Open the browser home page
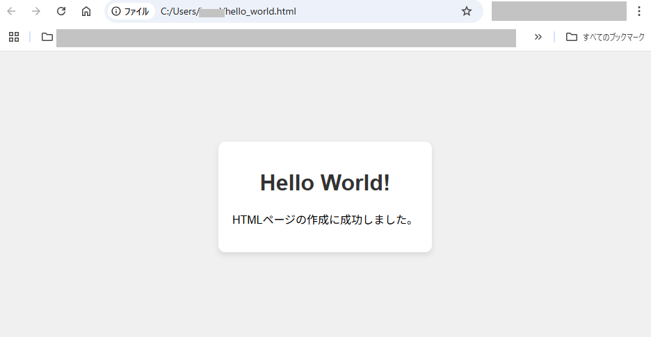This screenshot has height=337, width=651. click(86, 11)
